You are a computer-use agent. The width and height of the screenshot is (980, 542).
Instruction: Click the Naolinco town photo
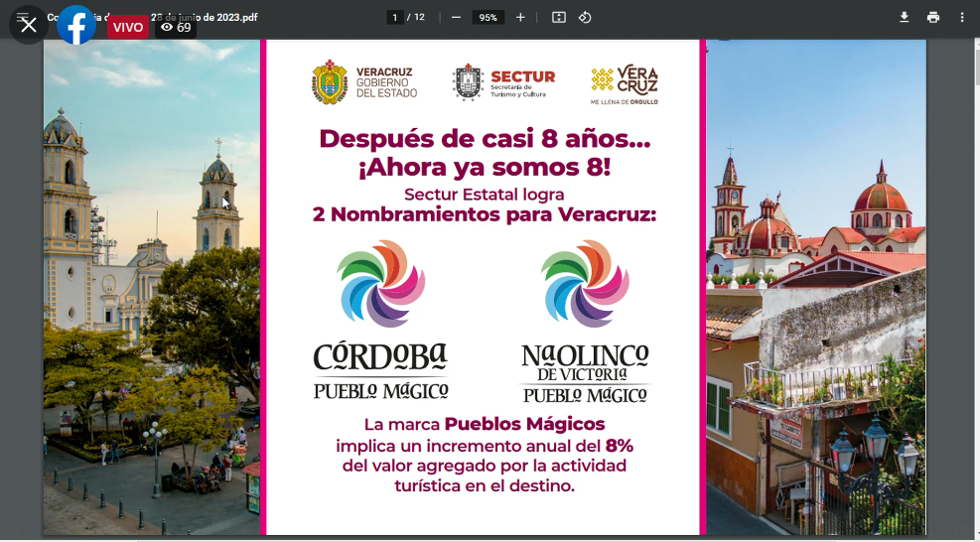[x=816, y=287]
